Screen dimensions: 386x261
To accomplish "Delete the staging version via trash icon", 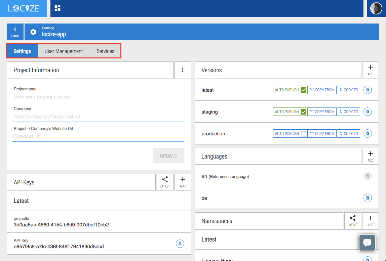I will tap(368, 112).
